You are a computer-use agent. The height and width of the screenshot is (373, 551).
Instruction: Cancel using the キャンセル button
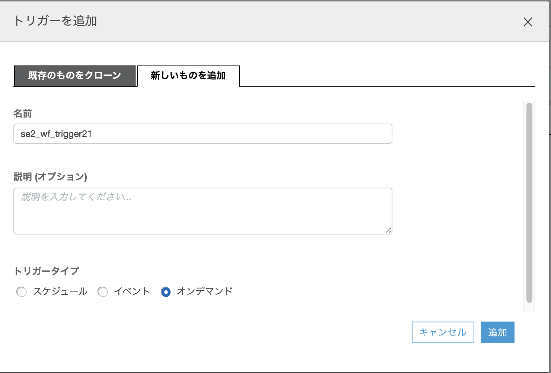pyautogui.click(x=442, y=332)
